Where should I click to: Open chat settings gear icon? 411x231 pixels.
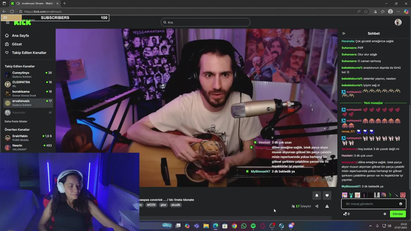(x=385, y=214)
